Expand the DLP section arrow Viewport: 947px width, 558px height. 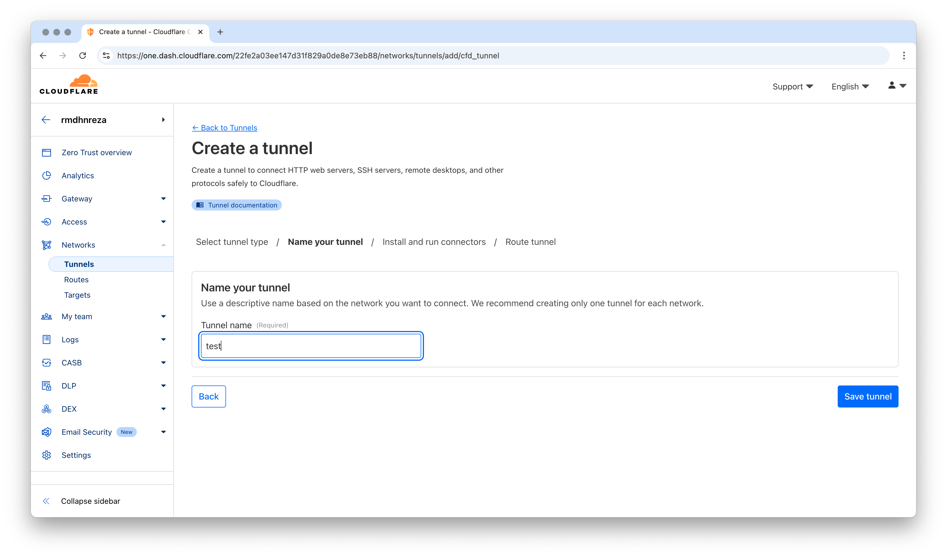(x=164, y=386)
